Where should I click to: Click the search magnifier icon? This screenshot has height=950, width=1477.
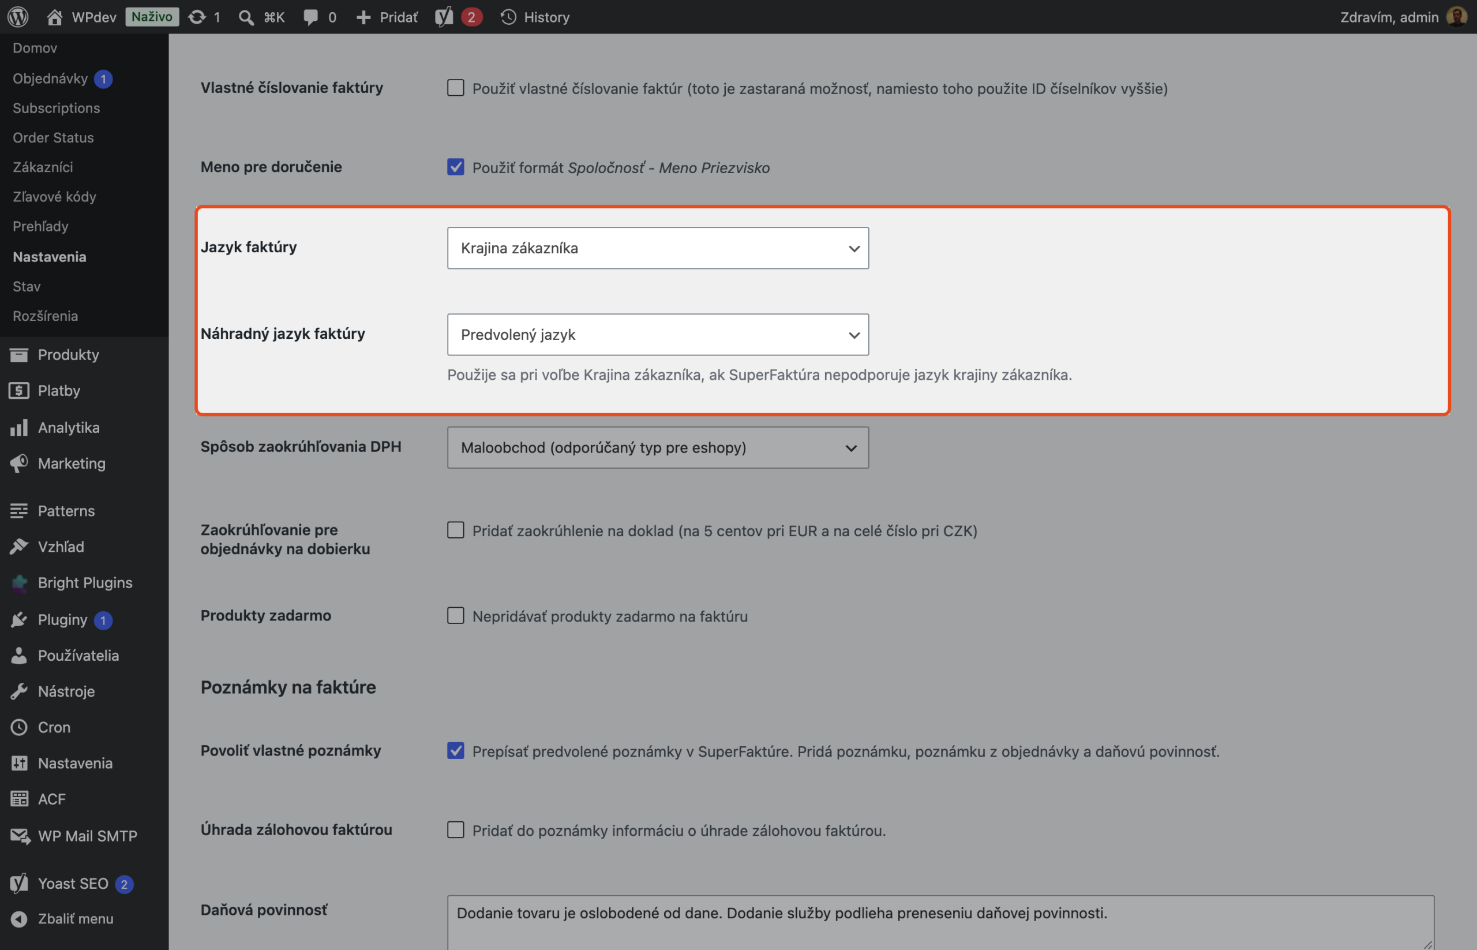[x=246, y=17]
